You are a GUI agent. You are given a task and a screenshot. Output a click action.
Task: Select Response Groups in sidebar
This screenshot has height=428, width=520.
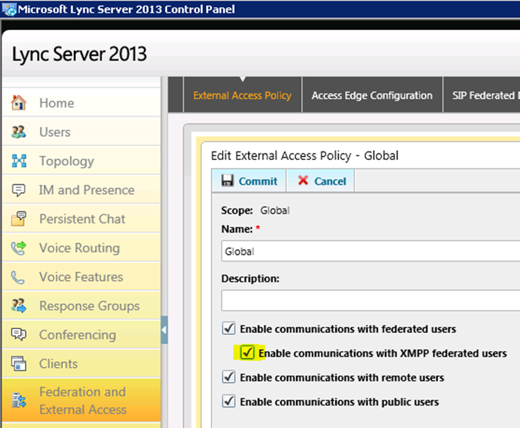(81, 306)
